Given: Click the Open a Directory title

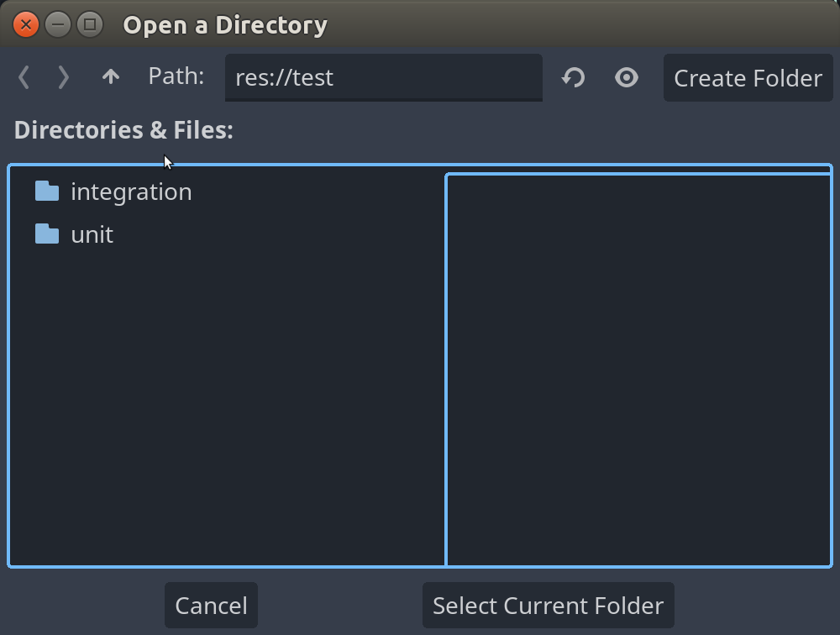Looking at the screenshot, I should click(223, 24).
